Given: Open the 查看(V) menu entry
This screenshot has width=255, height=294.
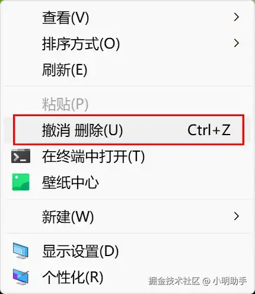Looking at the screenshot, I should coord(128,17).
